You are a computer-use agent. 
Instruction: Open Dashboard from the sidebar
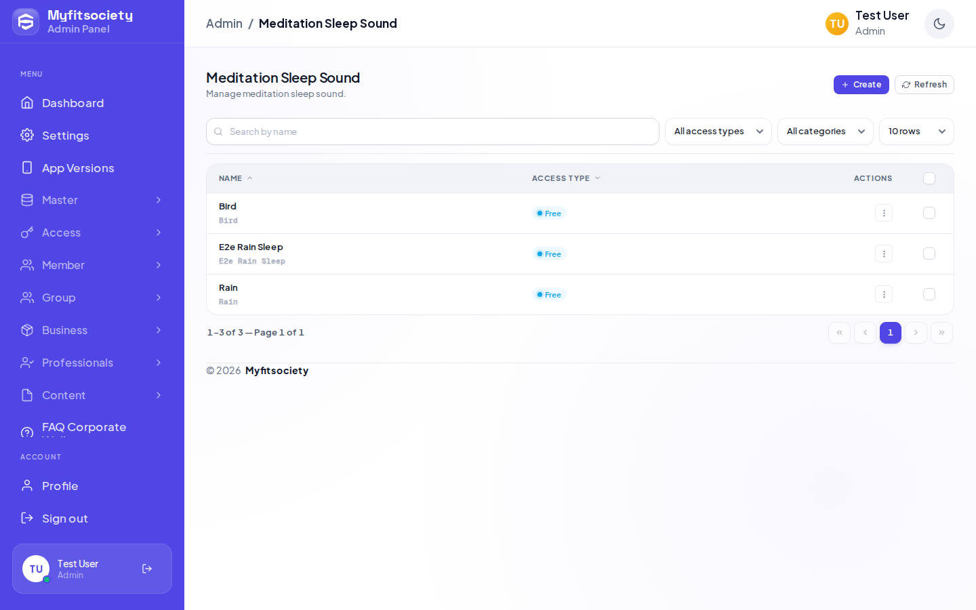pyautogui.click(x=92, y=103)
